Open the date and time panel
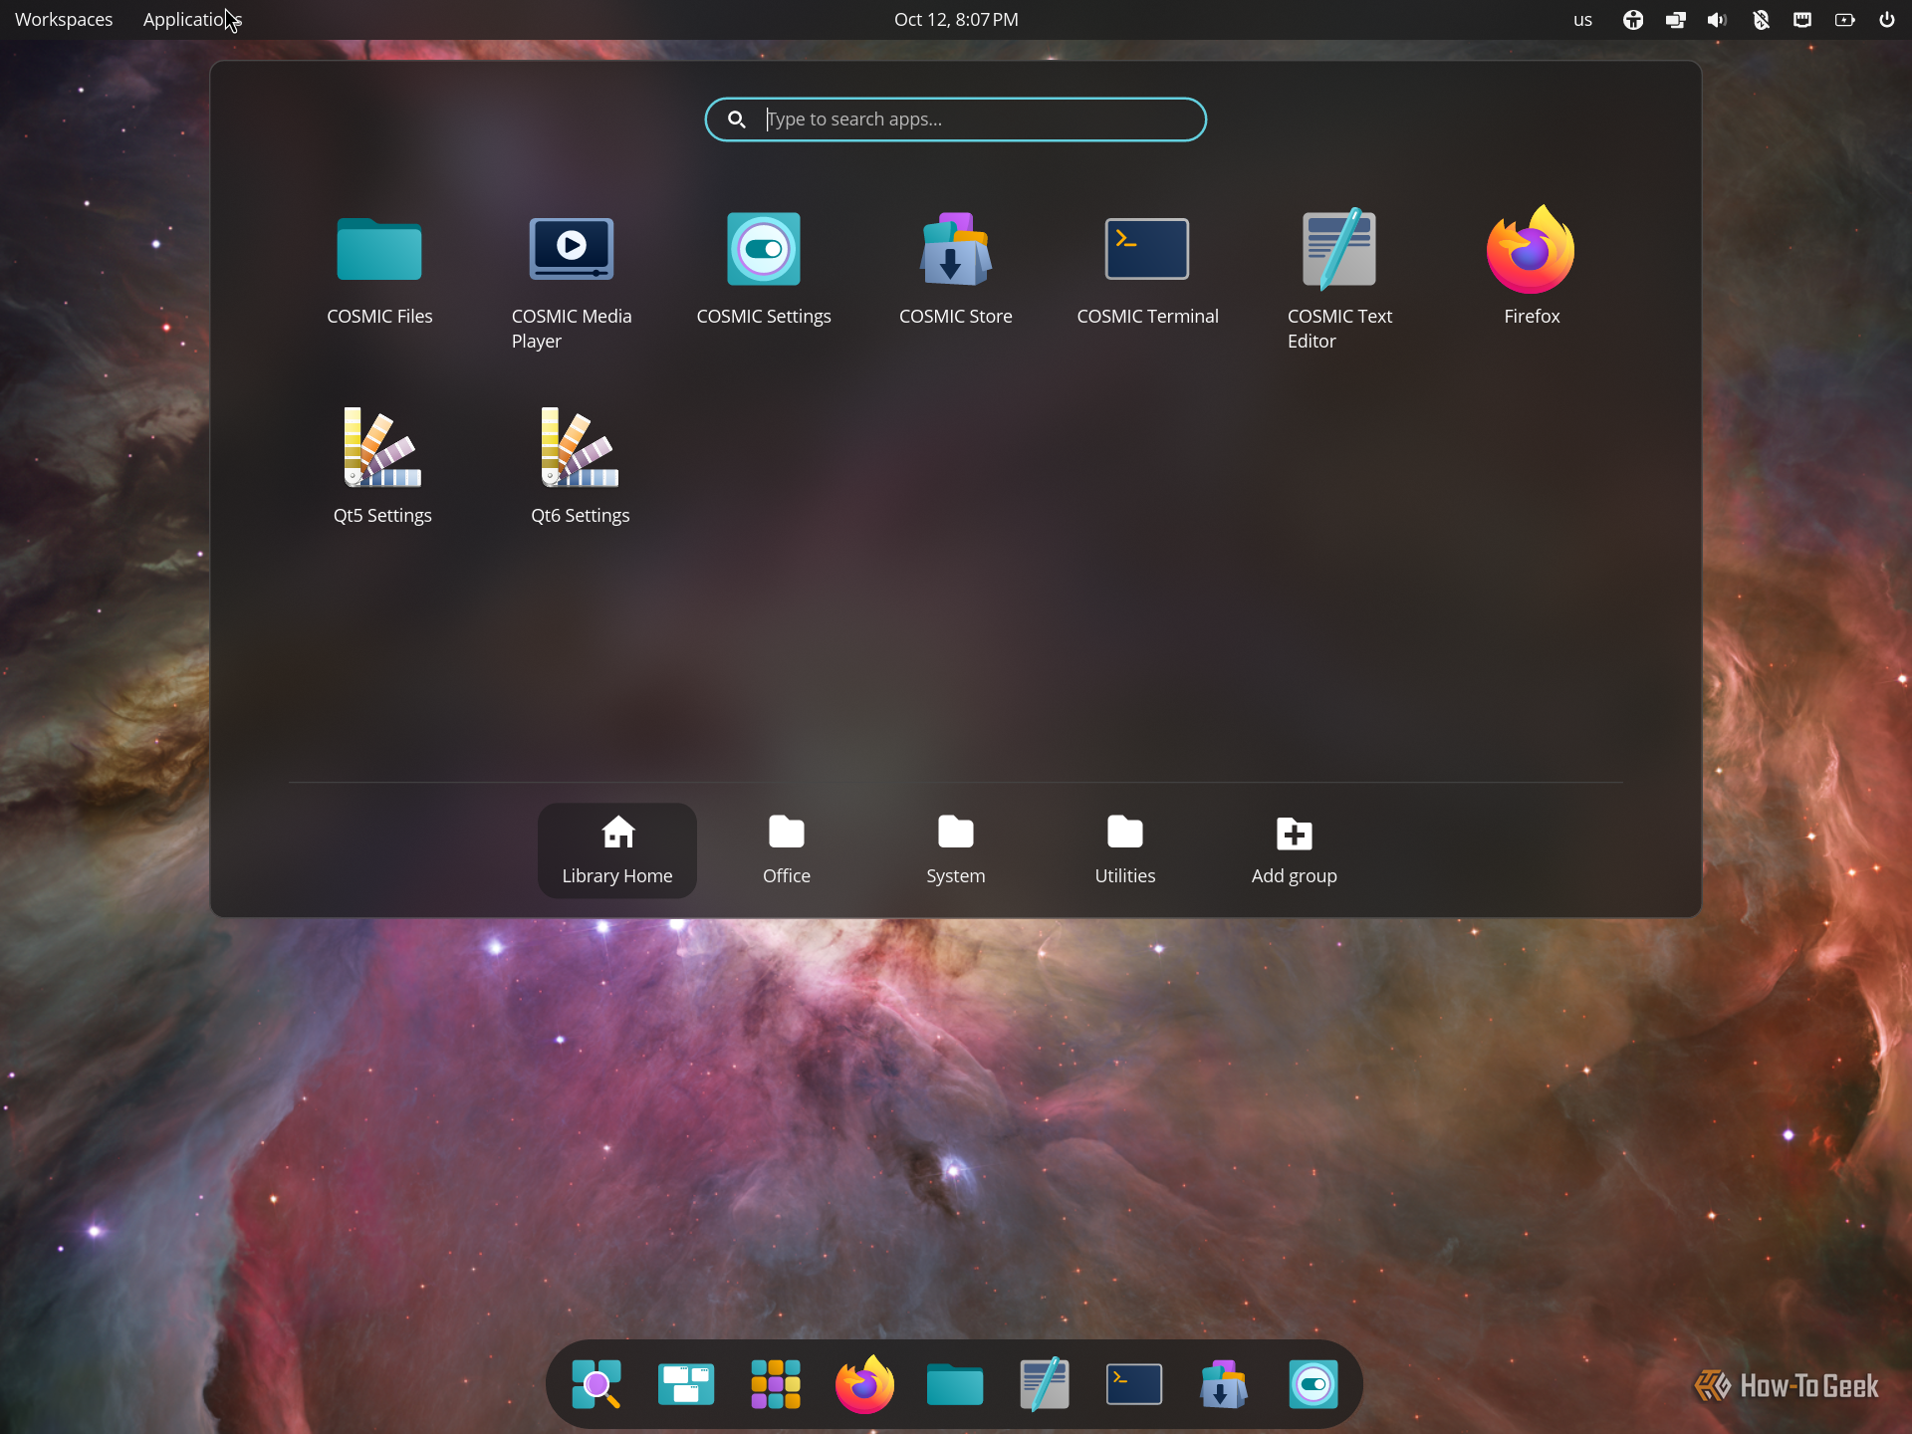1912x1434 pixels. [956, 20]
